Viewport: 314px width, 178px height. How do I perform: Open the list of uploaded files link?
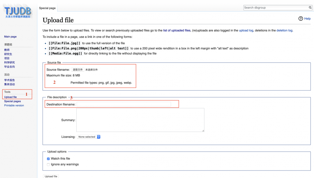tap(177, 30)
